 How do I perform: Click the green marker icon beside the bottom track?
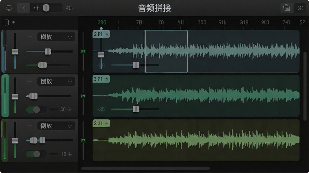pos(83,141)
